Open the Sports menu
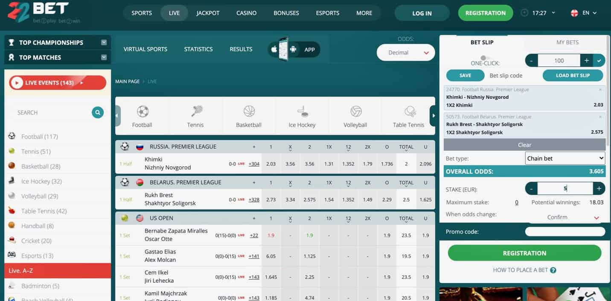 coord(142,13)
